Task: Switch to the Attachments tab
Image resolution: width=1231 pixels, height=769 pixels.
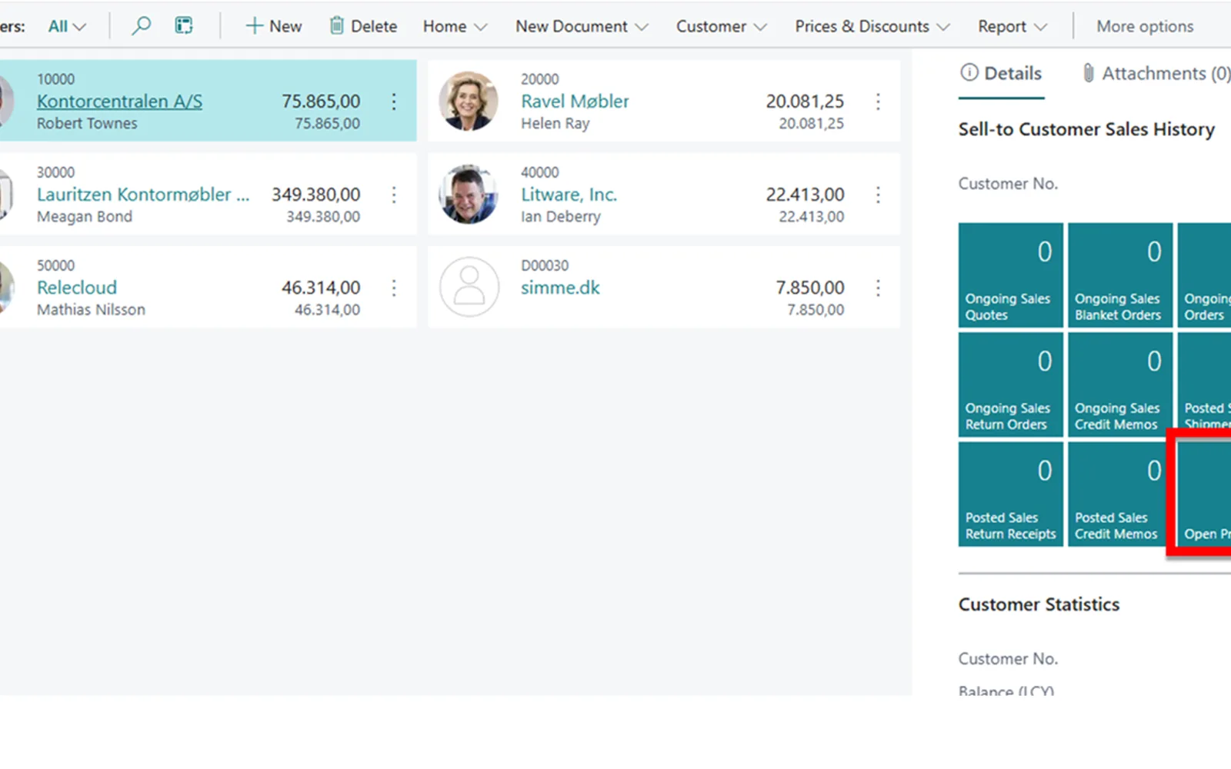Action: [x=1156, y=74]
